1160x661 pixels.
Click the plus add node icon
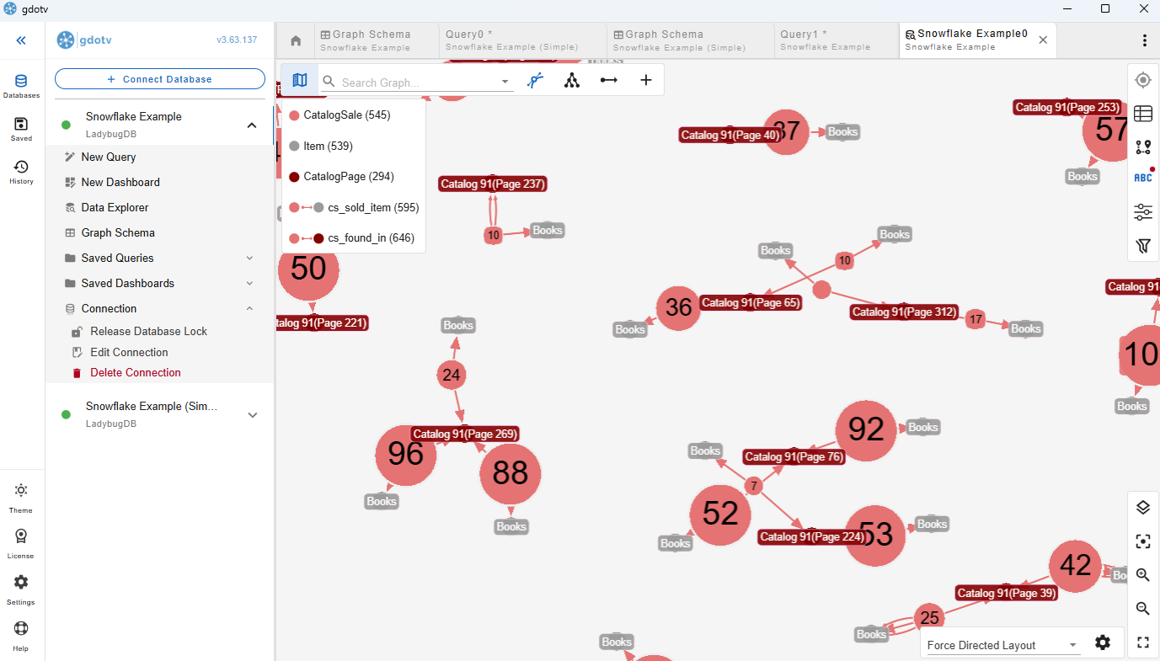tap(646, 80)
